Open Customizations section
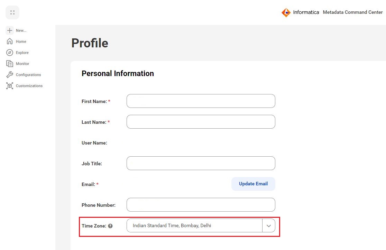Screen dimensions: 386x250 29,86
